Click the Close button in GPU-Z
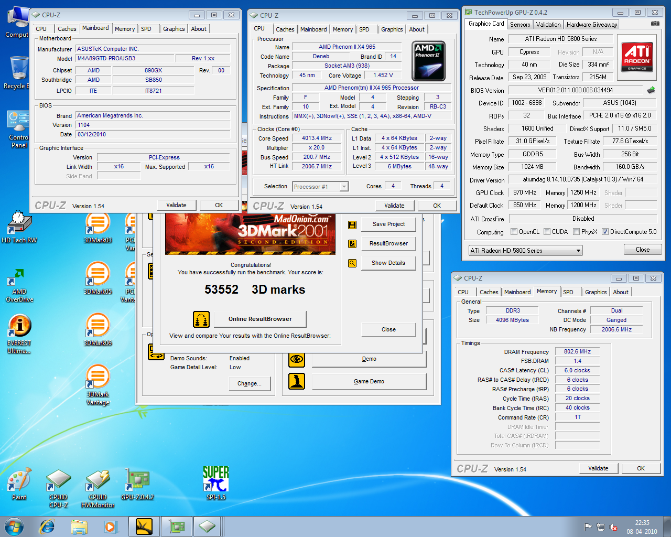Screen dimensions: 671x537 coord(643,250)
